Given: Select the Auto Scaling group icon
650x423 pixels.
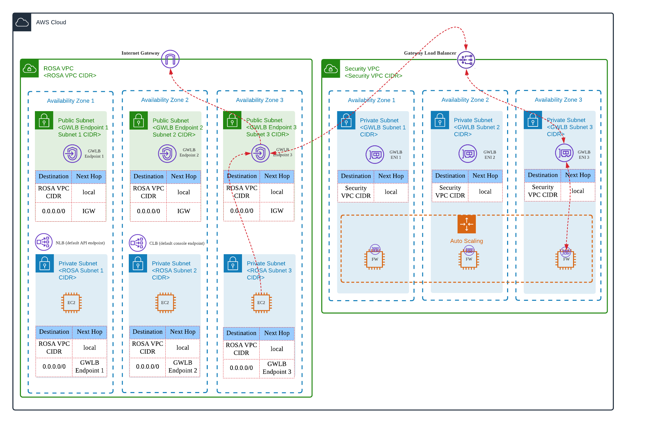Looking at the screenshot, I should 466,224.
